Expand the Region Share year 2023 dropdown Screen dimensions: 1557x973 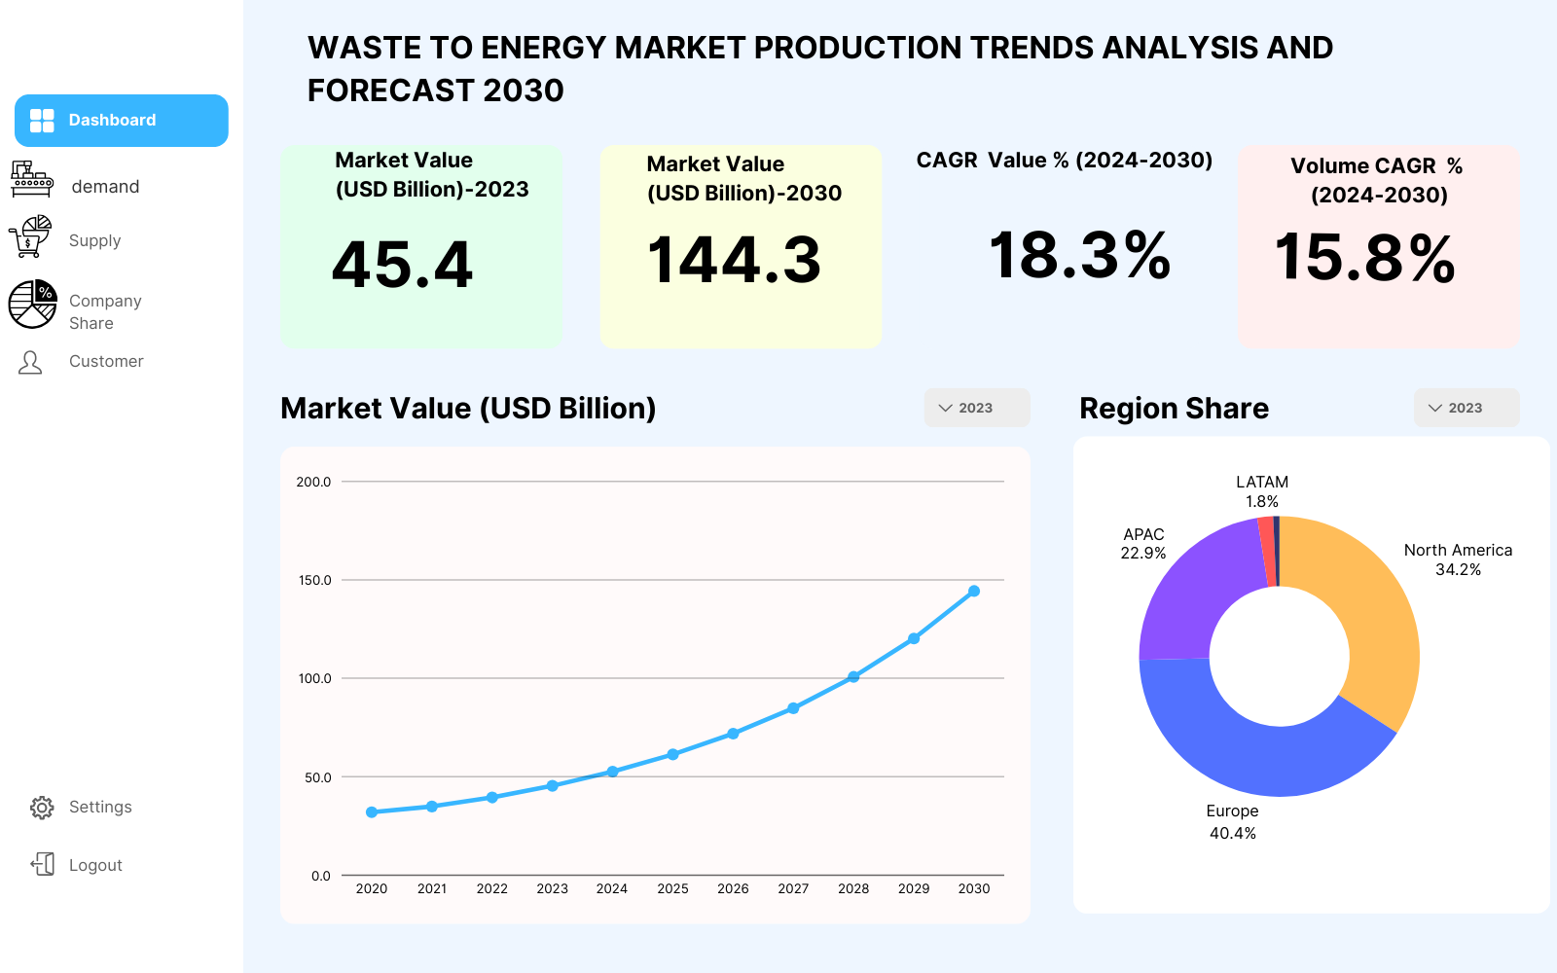pos(1466,408)
